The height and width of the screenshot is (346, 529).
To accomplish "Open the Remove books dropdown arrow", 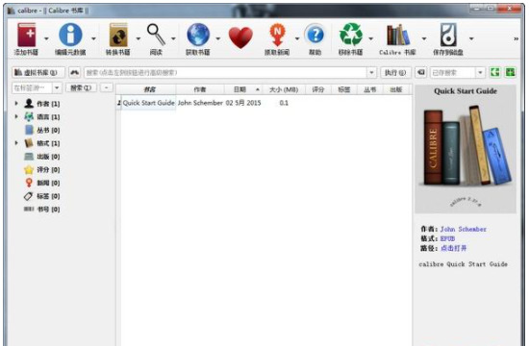I will coord(370,38).
